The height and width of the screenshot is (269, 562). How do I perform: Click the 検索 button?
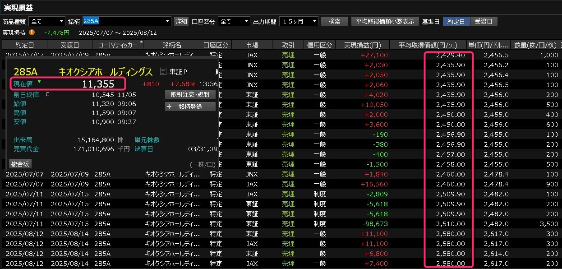coord(335,21)
